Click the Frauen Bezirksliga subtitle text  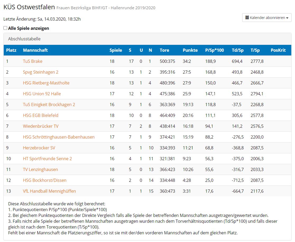pyautogui.click(x=106, y=8)
